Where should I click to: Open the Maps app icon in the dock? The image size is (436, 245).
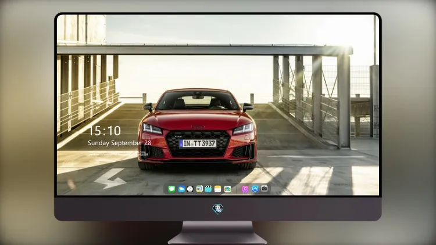pyautogui.click(x=199, y=189)
